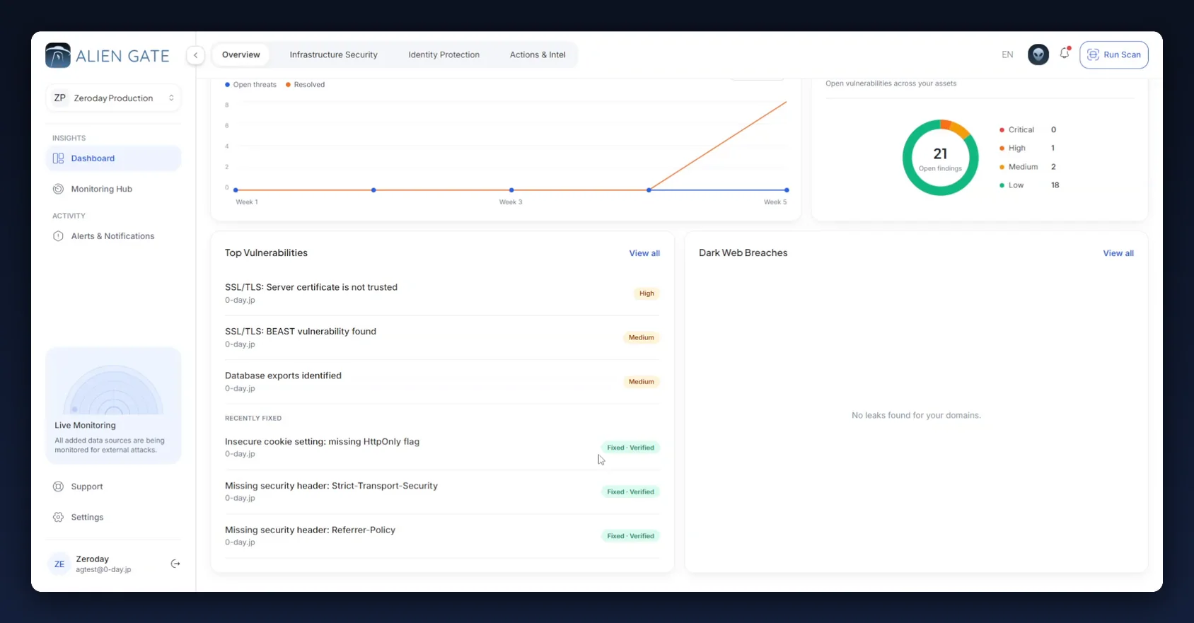Screen dimensions: 1194x623
Task: Change the language via the EN selector
Action: coord(1007,54)
